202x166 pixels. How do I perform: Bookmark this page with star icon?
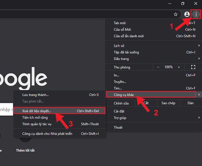(x=175, y=14)
